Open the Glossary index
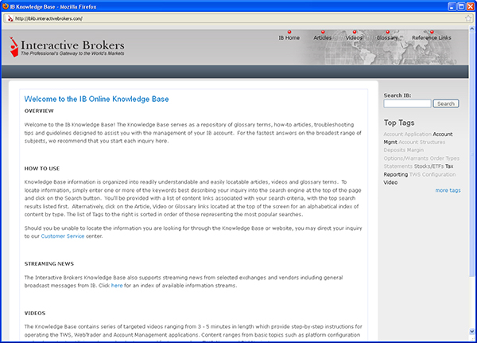477x343 pixels. coord(387,37)
